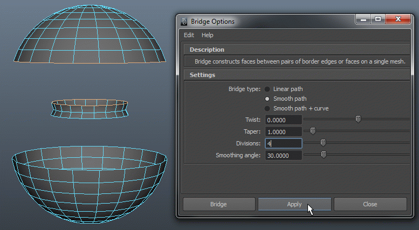
Task: Click the Smoothing angle value field
Action: (283, 155)
